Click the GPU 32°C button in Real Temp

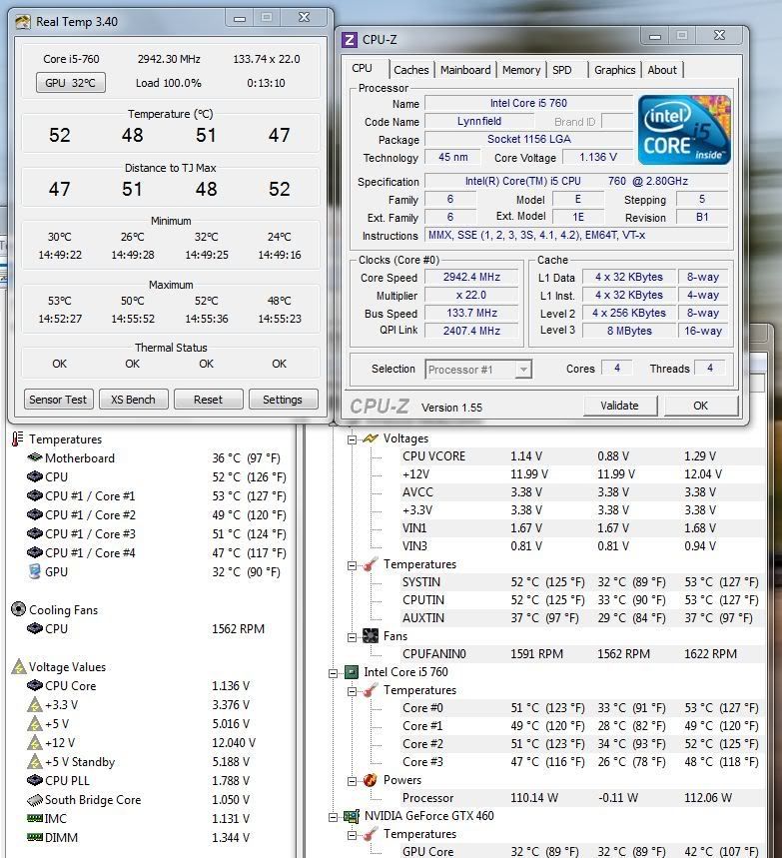click(x=70, y=83)
